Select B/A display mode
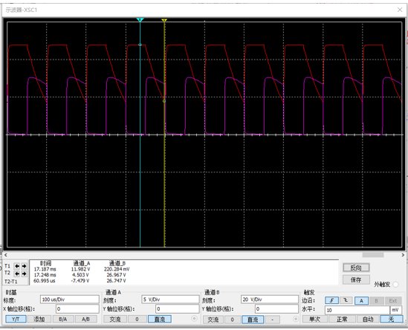This screenshot has width=408, height=330. 62,319
